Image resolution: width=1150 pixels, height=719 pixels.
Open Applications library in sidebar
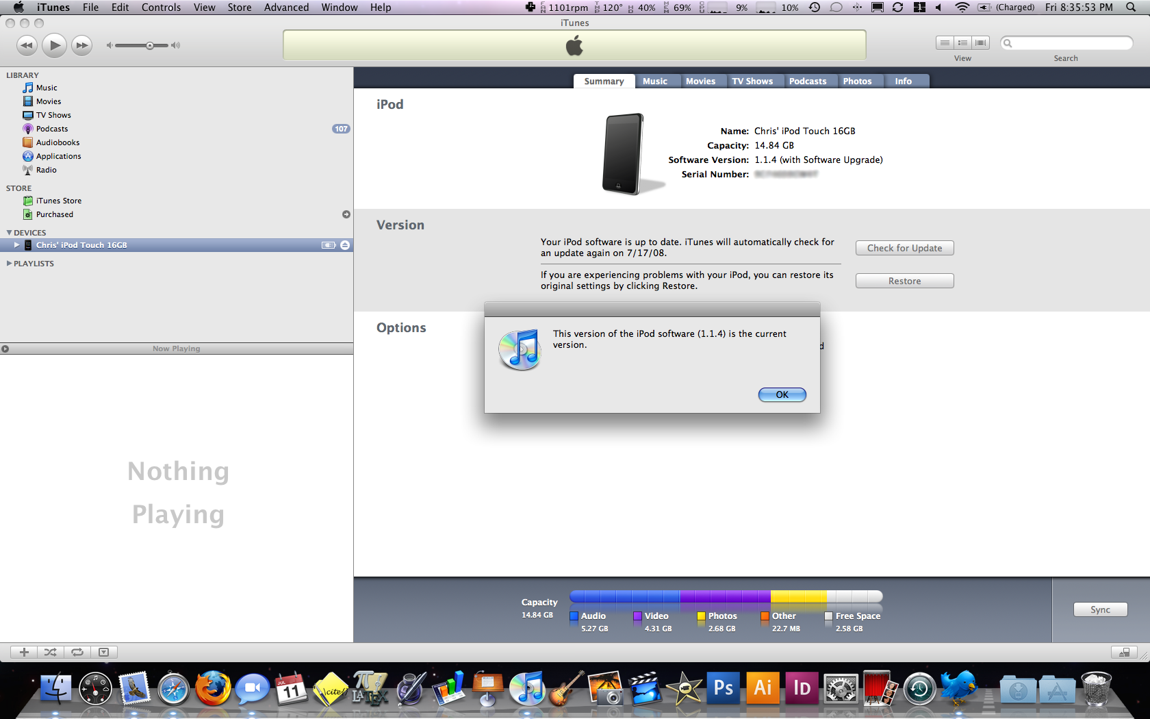pos(58,156)
